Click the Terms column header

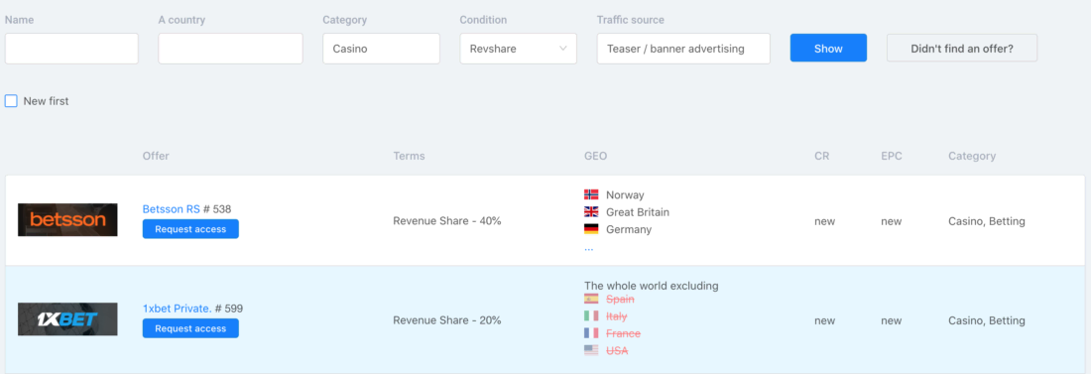[x=409, y=156]
